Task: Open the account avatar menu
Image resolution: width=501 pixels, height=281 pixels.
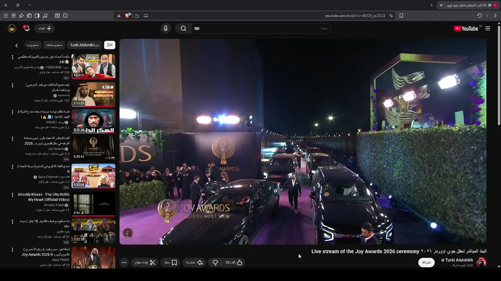Action: [x=12, y=28]
